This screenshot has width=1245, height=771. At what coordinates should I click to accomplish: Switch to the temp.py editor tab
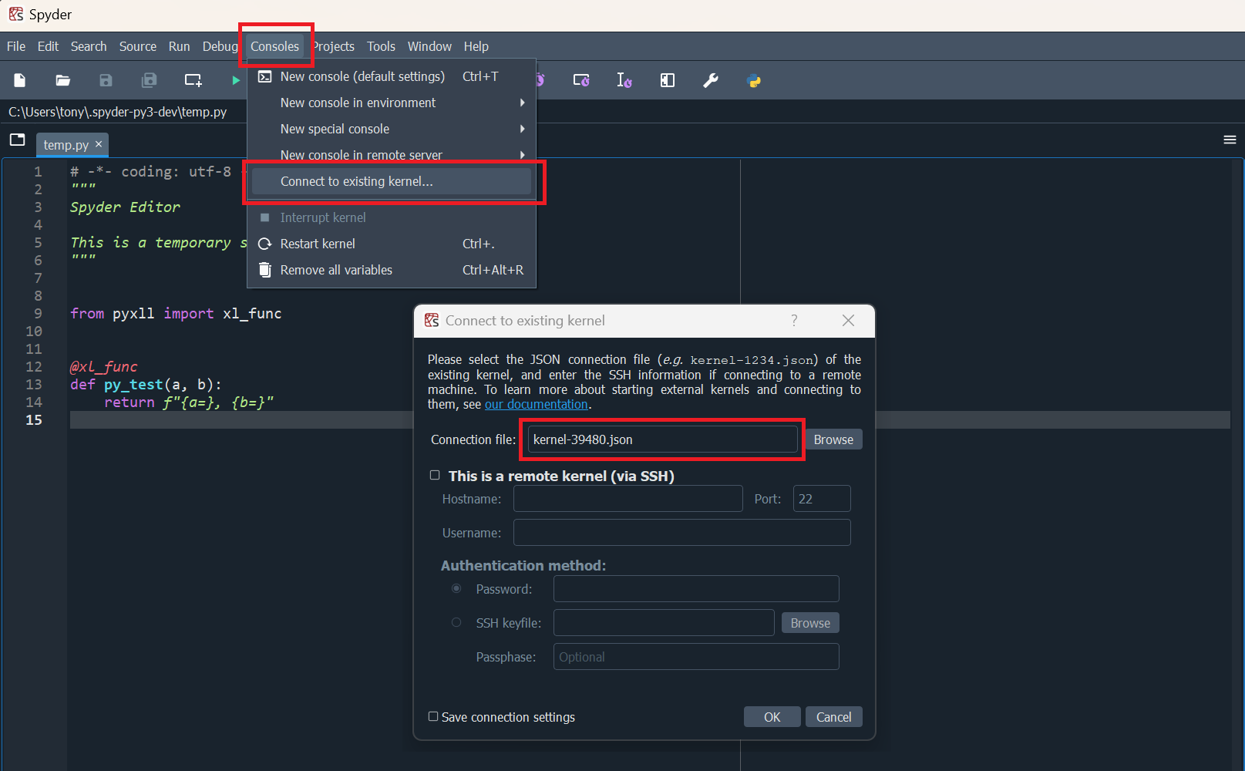point(66,145)
